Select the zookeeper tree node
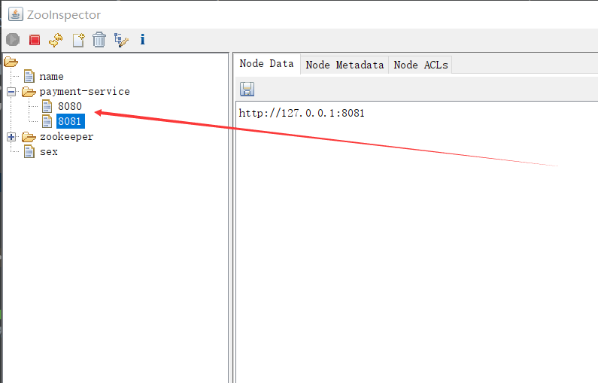Screen dimensions: 598x383 pyautogui.click(x=67, y=136)
